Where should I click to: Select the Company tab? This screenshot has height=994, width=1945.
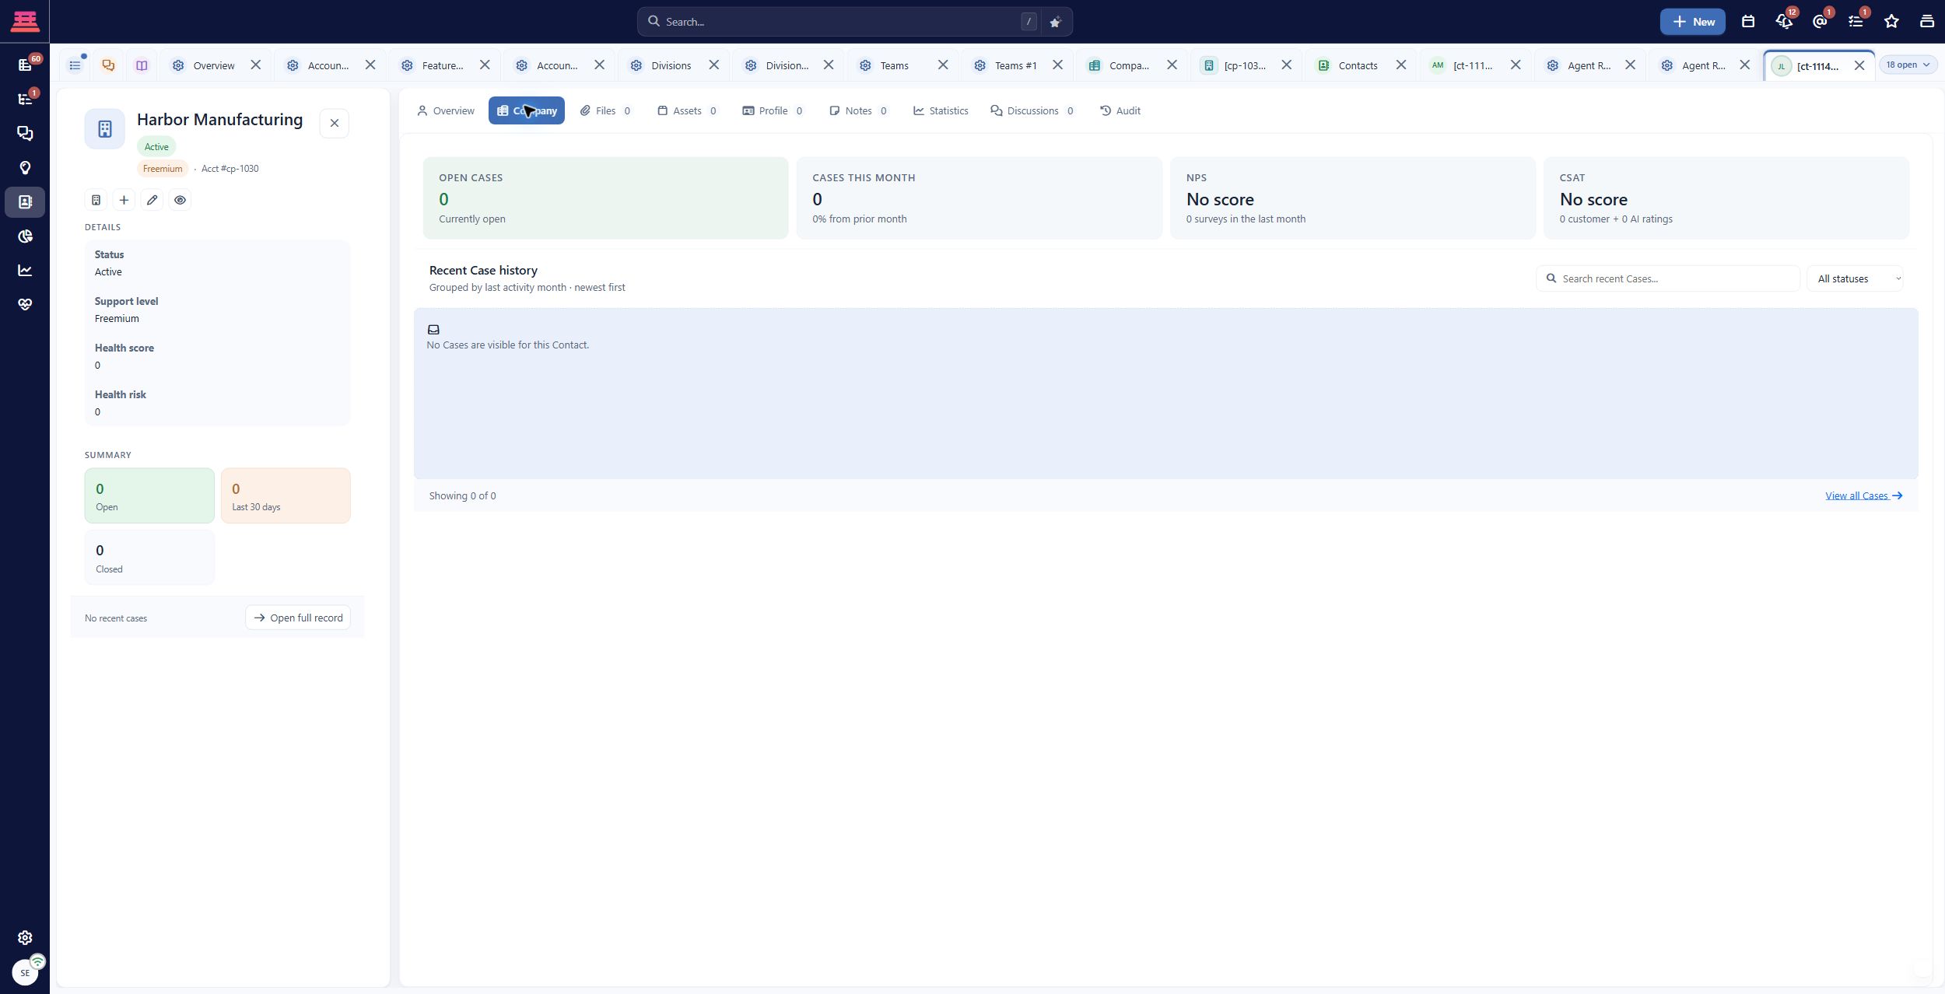(x=527, y=110)
